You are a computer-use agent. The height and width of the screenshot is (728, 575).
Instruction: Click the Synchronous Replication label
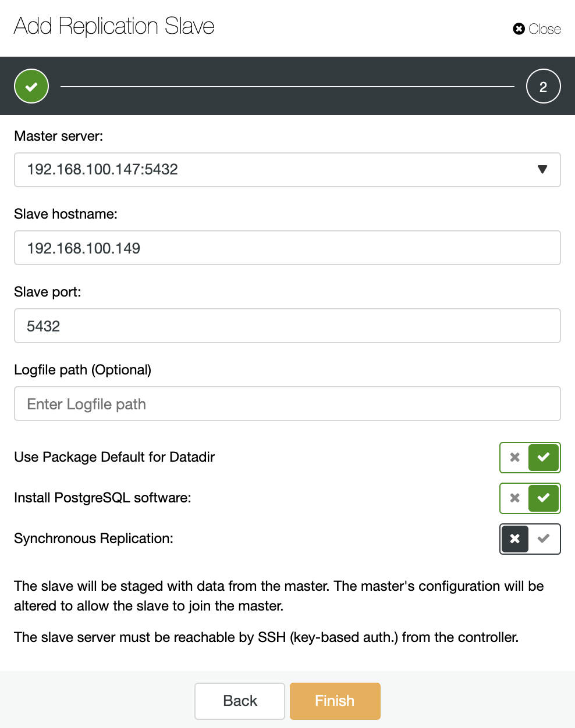tap(94, 538)
